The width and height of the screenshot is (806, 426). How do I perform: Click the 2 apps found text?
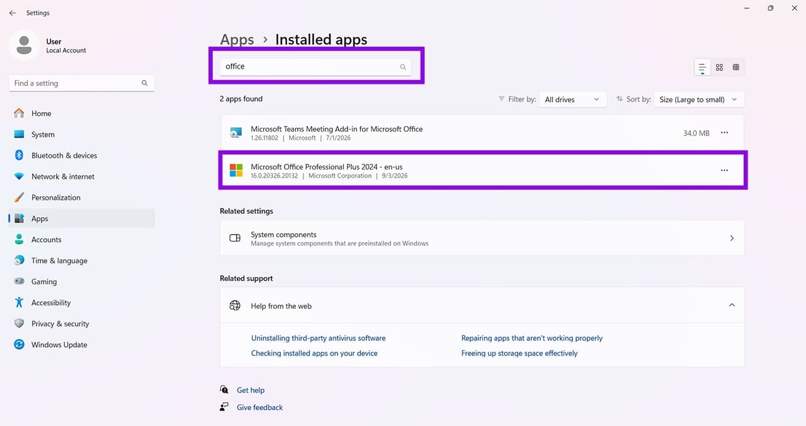241,99
